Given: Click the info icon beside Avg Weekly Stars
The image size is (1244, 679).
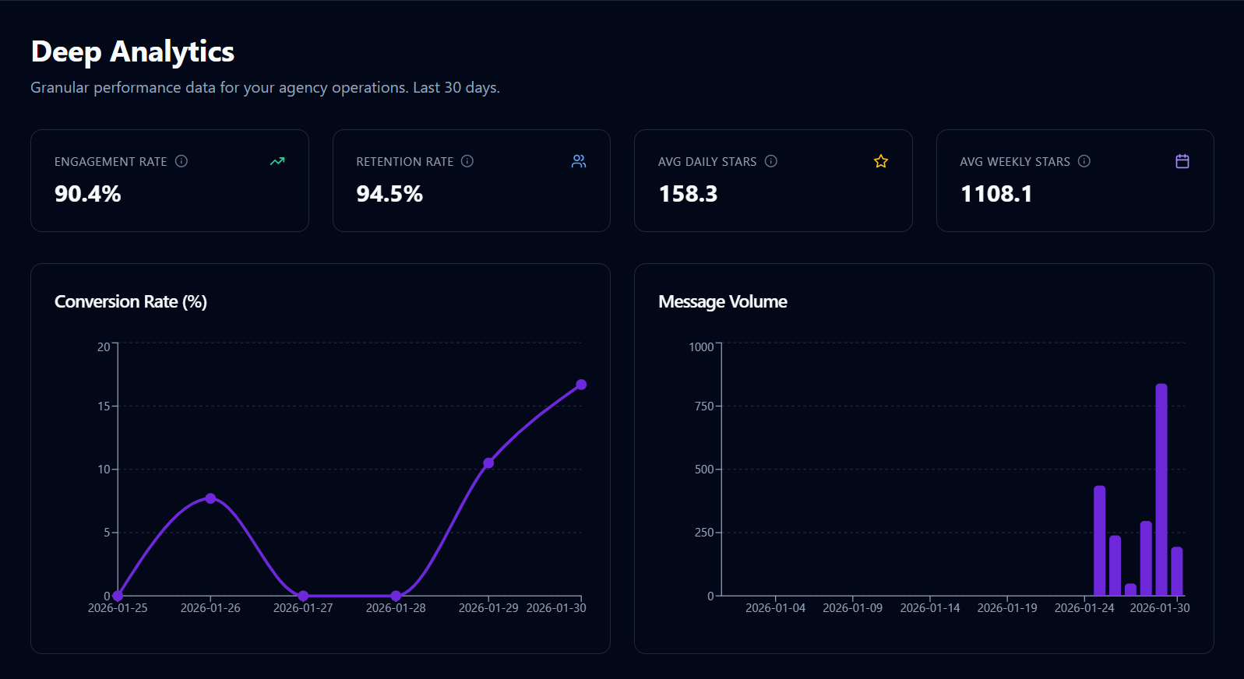Looking at the screenshot, I should 1084,161.
